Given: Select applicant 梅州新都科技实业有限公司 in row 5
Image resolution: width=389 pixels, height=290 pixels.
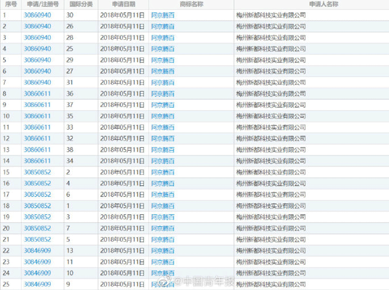Looking at the screenshot, I should click(x=271, y=60).
